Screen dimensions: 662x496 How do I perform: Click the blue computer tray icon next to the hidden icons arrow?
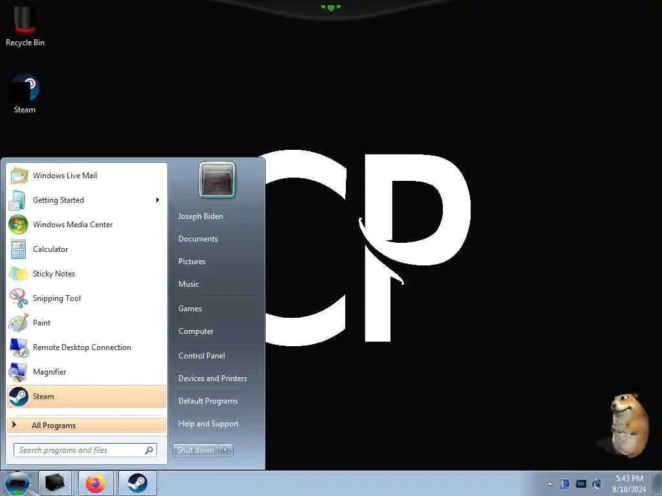565,484
